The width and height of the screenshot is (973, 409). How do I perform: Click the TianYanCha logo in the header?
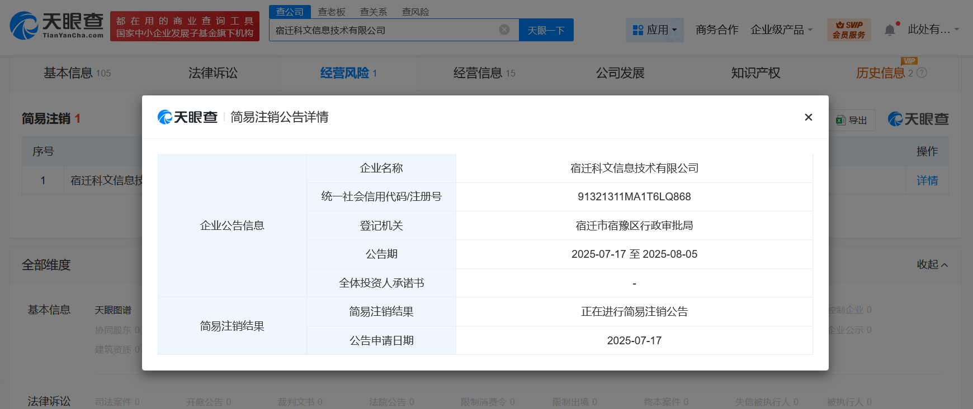click(56, 26)
